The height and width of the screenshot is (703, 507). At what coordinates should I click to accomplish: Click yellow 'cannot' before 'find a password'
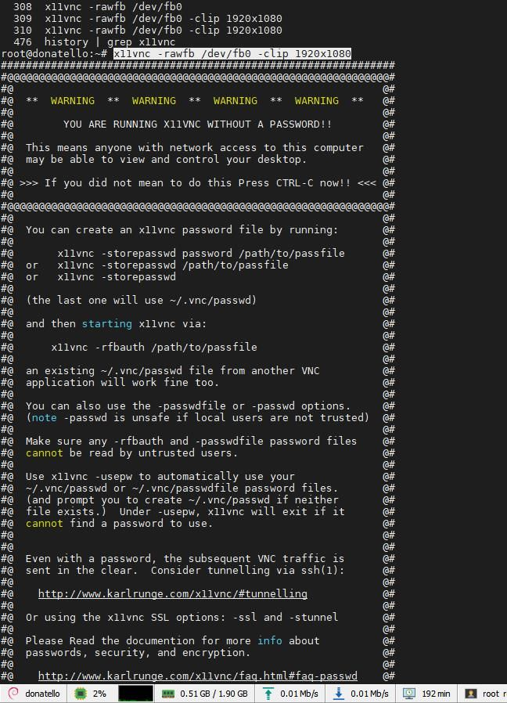[45, 523]
